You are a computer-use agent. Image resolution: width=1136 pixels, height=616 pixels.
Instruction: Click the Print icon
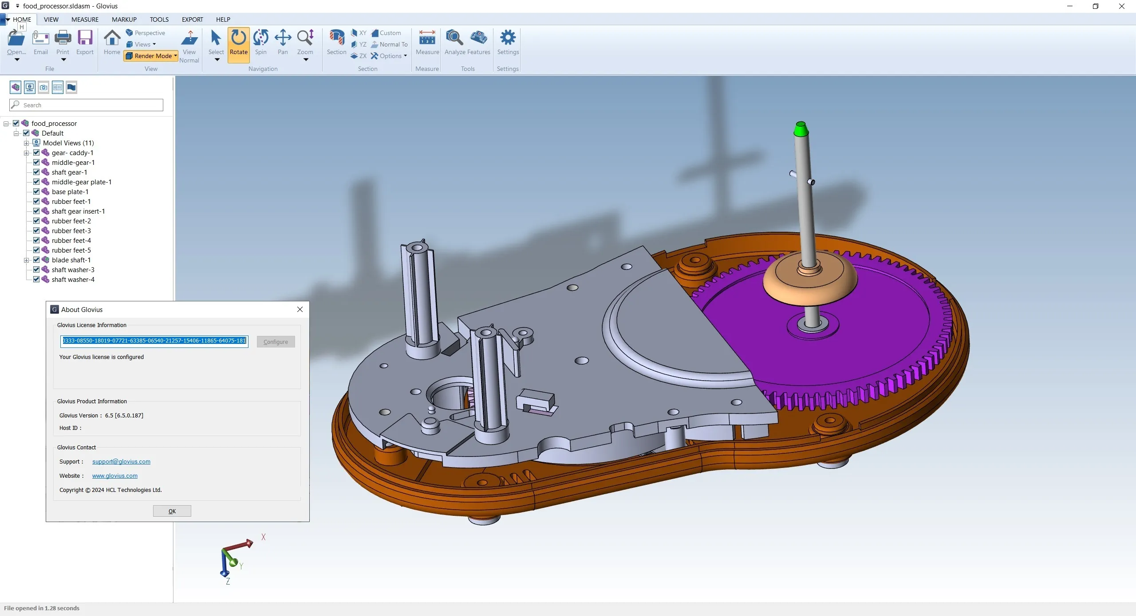63,38
